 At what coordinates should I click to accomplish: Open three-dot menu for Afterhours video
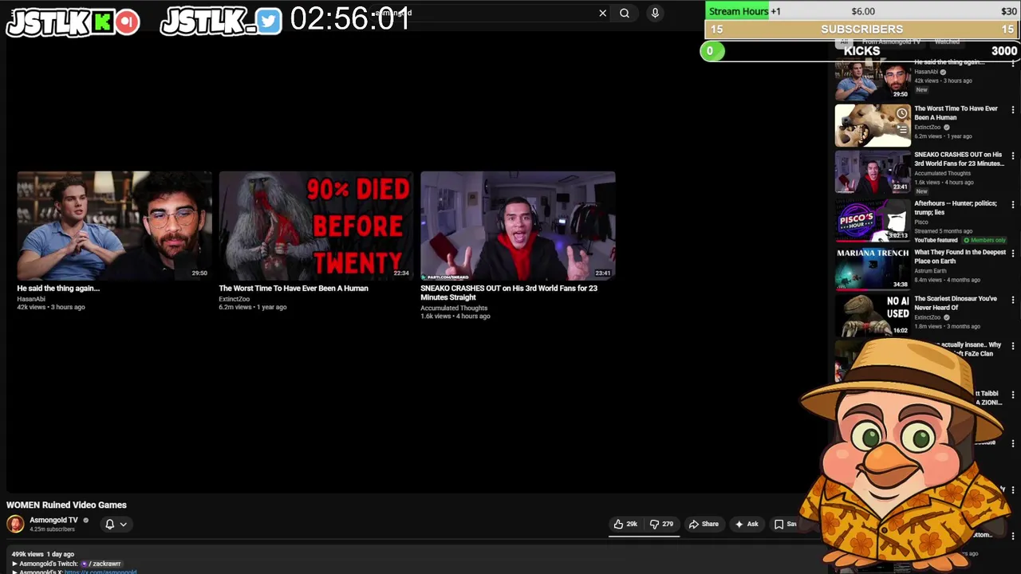tap(1013, 205)
